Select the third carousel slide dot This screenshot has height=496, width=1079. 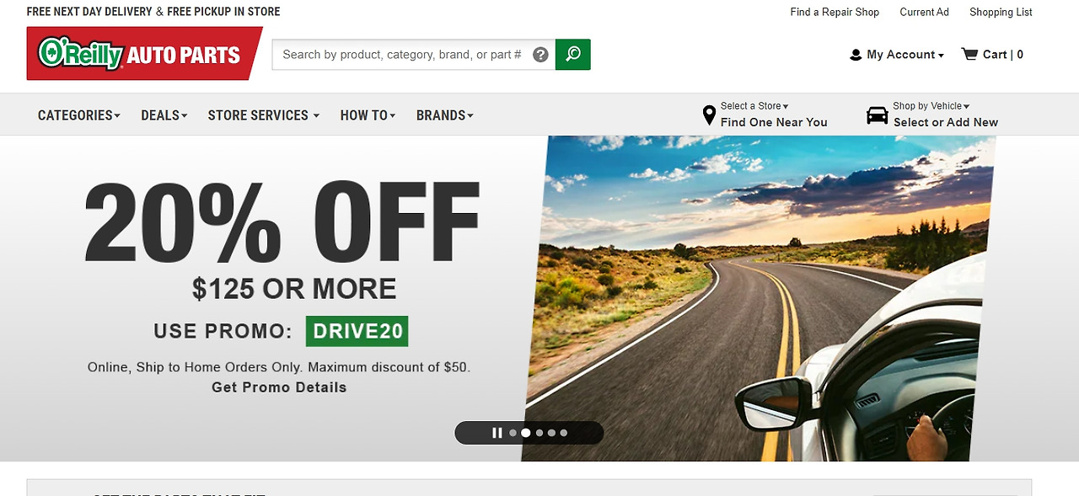(x=539, y=433)
